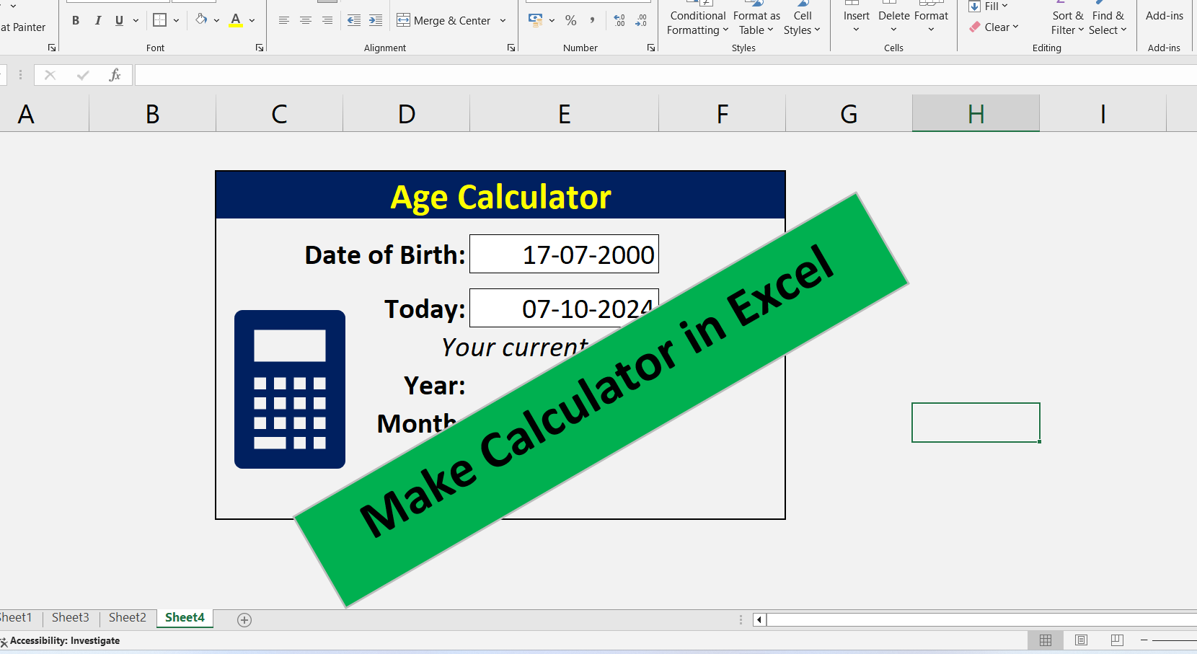The height and width of the screenshot is (654, 1197).
Task: Open Accessibility: Investigate in status bar
Action: point(61,641)
